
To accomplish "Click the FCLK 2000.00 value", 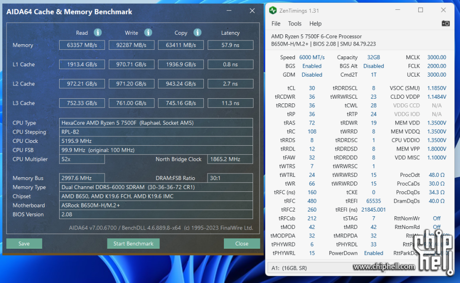I will 437,66.
